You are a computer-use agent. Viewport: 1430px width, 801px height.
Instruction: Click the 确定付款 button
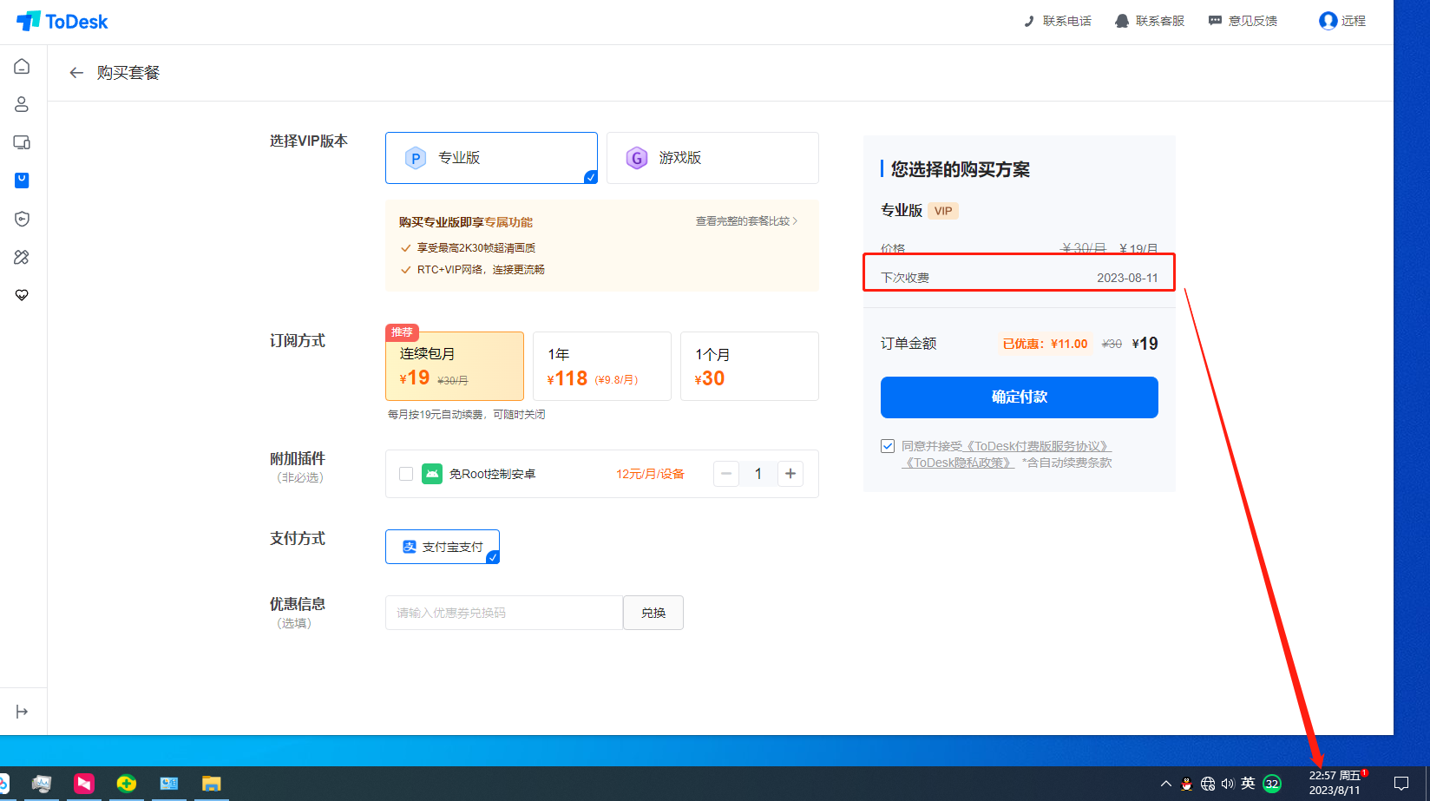click(1020, 397)
